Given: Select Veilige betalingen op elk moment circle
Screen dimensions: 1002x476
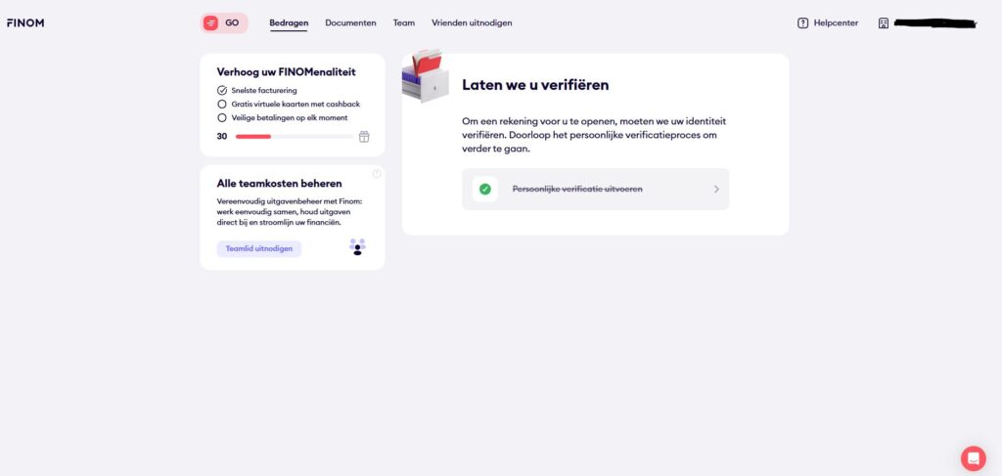Looking at the screenshot, I should coord(222,116).
